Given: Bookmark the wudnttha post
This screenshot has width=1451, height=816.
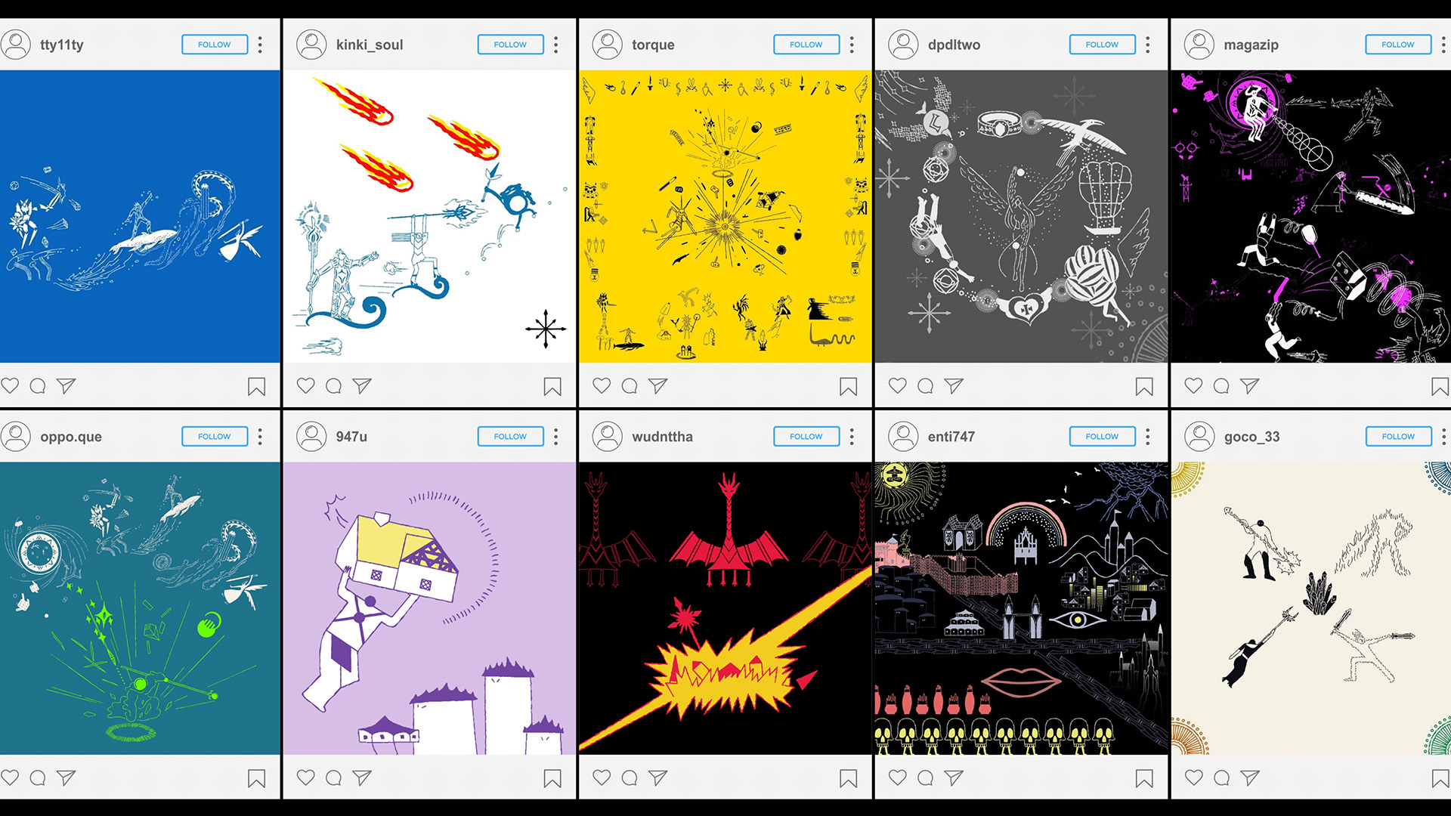Looking at the screenshot, I should coord(849,778).
